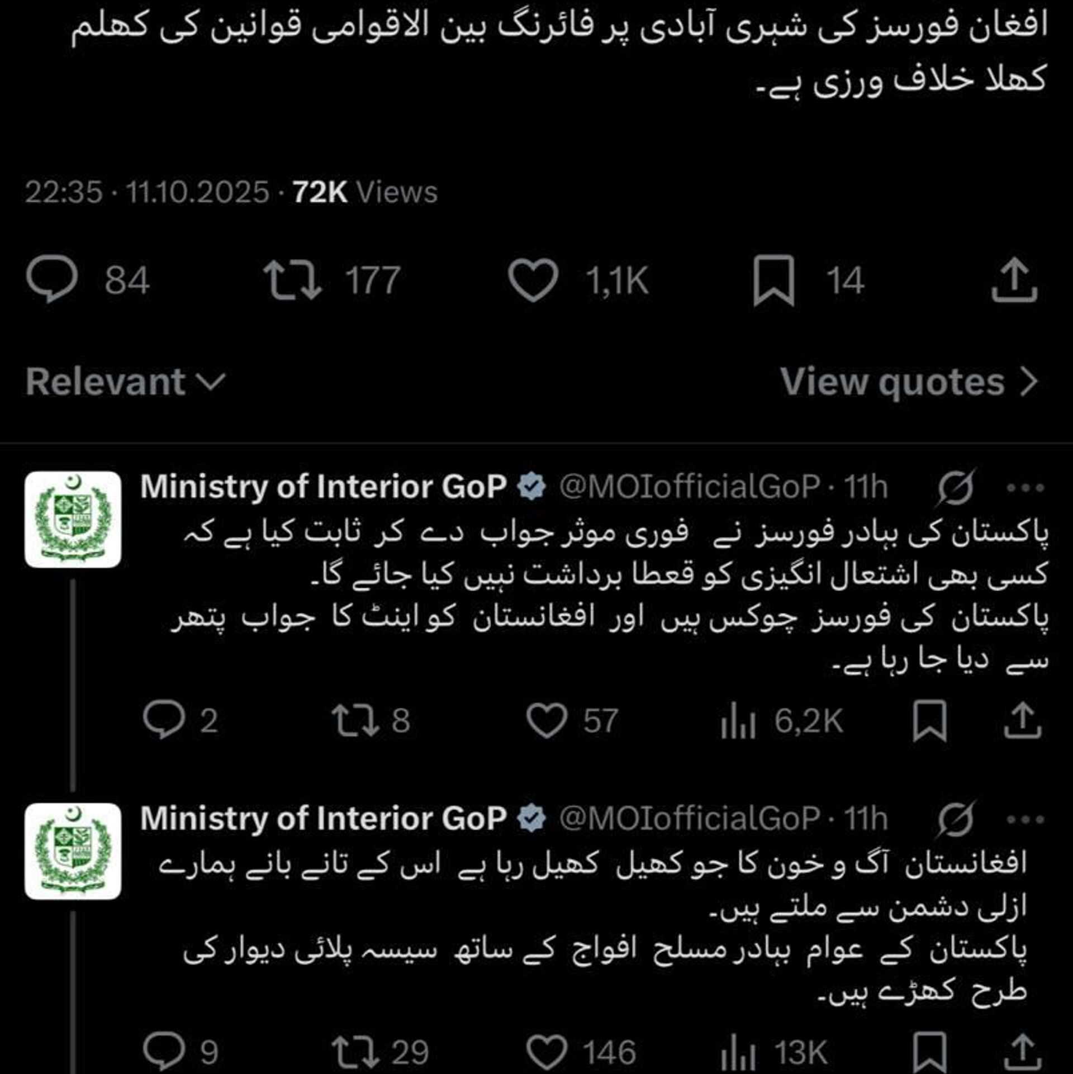Open the first reply's Ministry of Interior avatar
Viewport: 1073px width, 1074px height.
[x=73, y=519]
